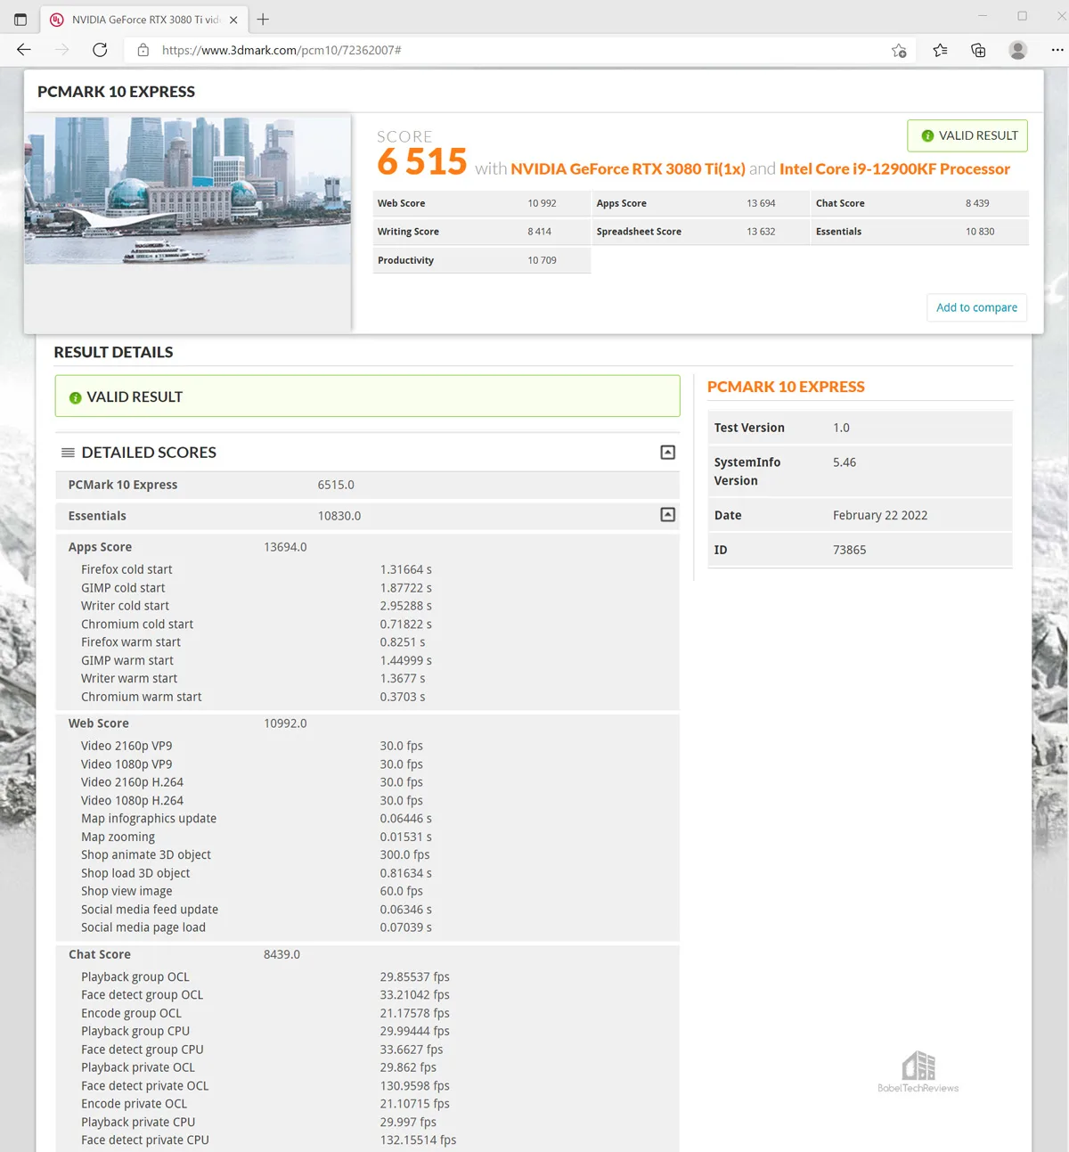Open a new browser tab
Viewport: 1069px width, 1152px height.
[x=263, y=19]
